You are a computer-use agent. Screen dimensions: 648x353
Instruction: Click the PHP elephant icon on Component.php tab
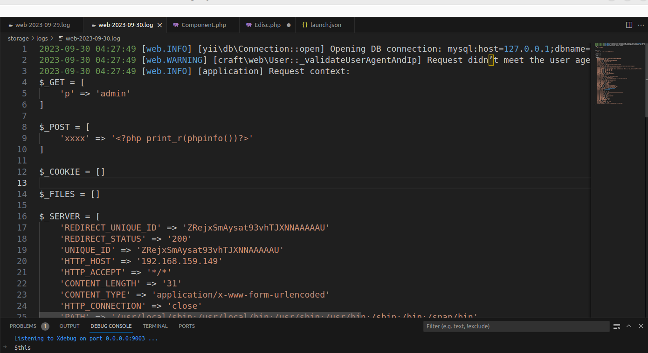[x=176, y=25]
